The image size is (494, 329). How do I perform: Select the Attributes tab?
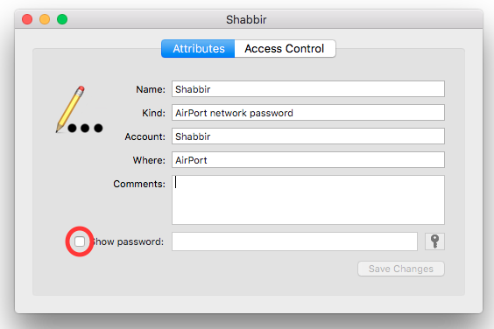198,48
